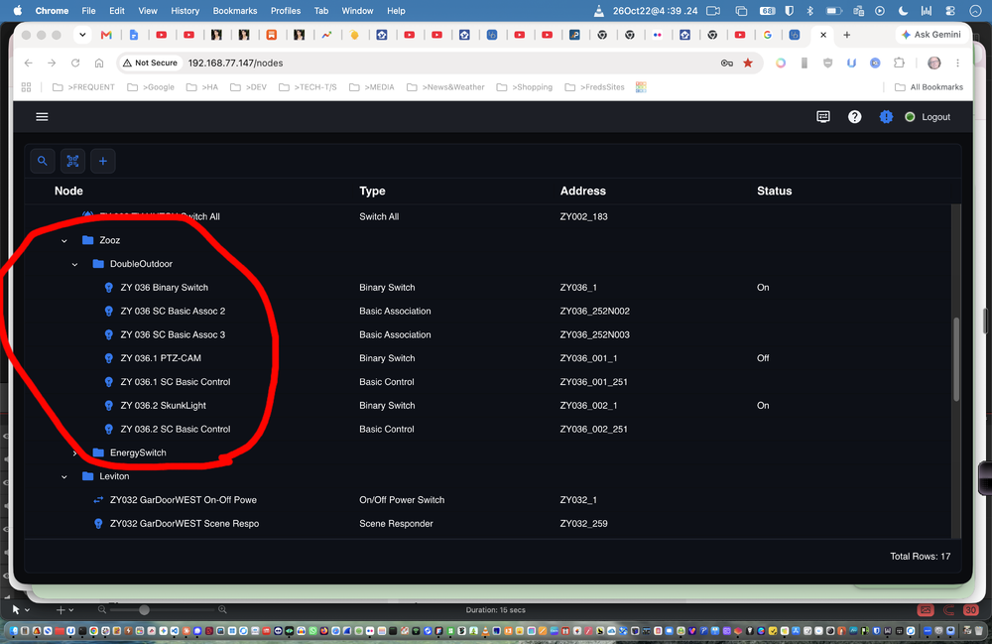Click the Not Secure site info chip

[151, 63]
